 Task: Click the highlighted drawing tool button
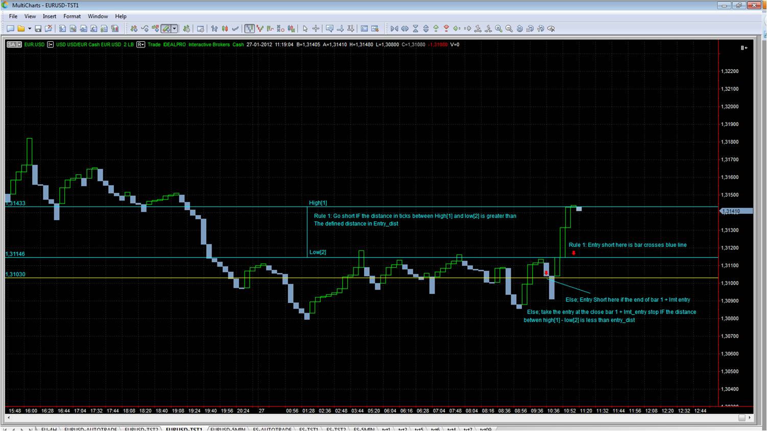[x=166, y=29]
